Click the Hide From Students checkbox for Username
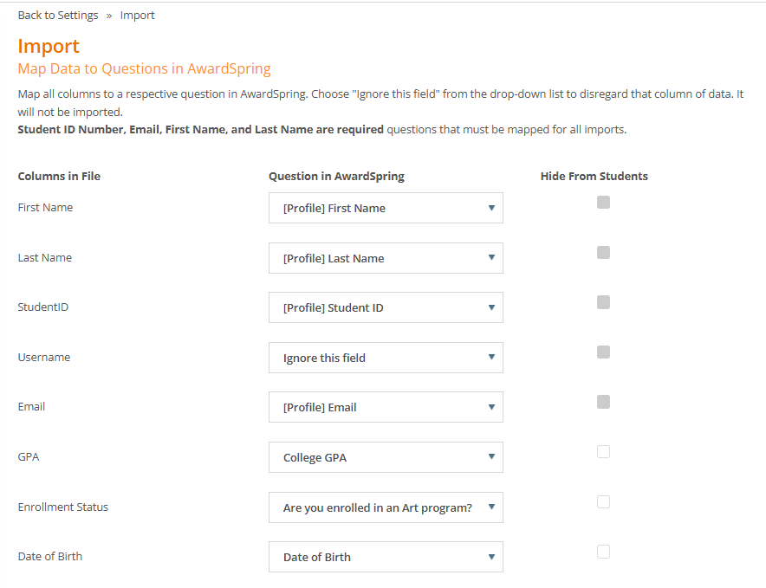The image size is (766, 588). 603,352
